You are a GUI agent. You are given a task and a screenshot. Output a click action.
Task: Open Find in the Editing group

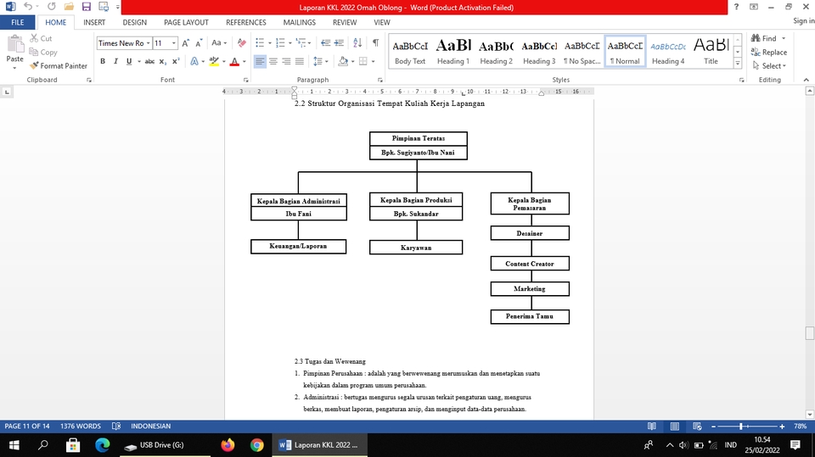coord(764,38)
